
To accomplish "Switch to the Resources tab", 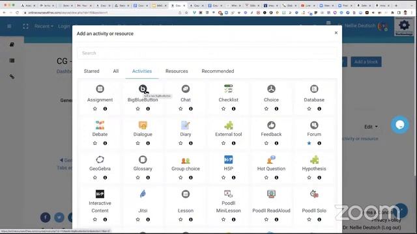I will tap(177, 71).
